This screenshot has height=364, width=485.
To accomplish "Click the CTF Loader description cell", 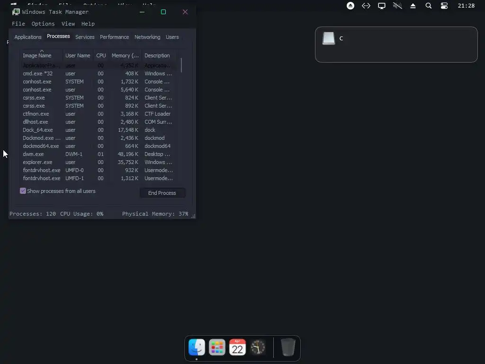I will tap(157, 114).
